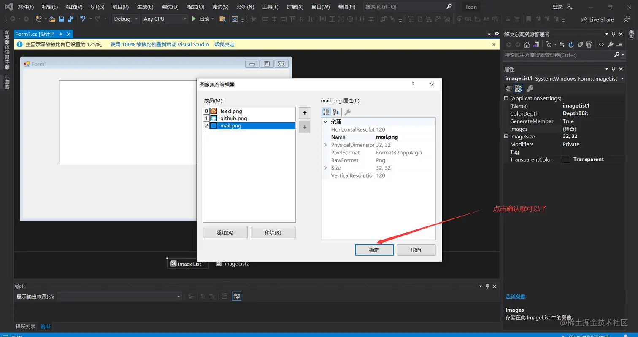Click the green Start debugging arrow
Image resolution: width=638 pixels, height=337 pixels.
point(194,19)
